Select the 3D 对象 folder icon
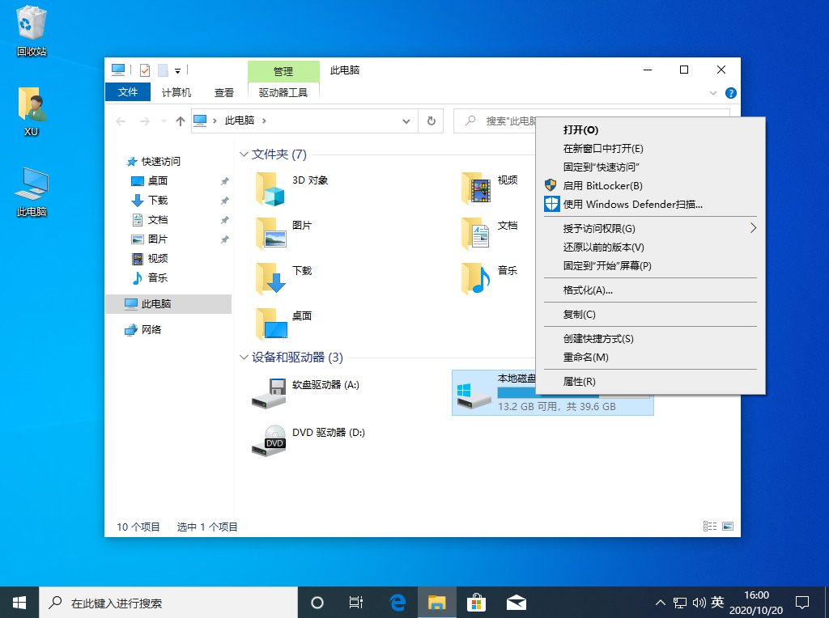The width and height of the screenshot is (829, 618). (270, 188)
